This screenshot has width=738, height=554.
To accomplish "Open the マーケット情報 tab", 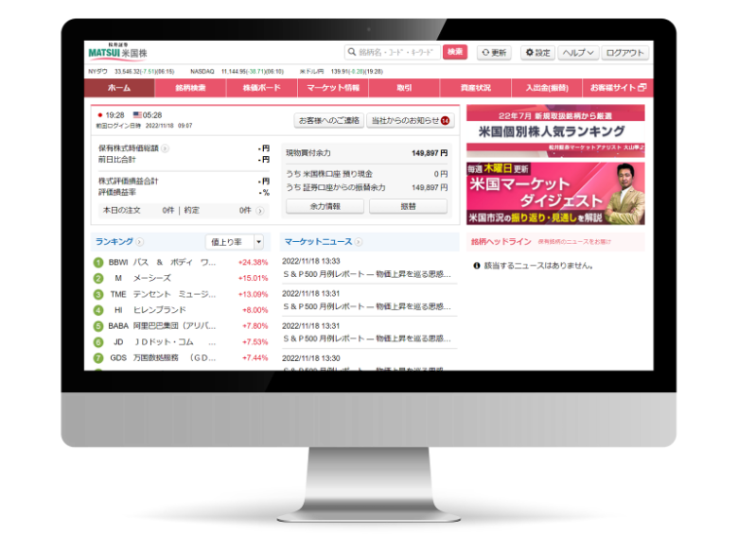I will click(x=333, y=88).
